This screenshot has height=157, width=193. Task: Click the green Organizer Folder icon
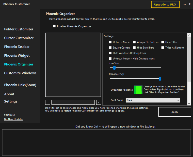click(138, 90)
